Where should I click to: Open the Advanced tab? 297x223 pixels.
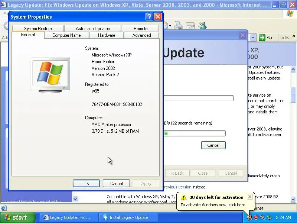(141, 35)
